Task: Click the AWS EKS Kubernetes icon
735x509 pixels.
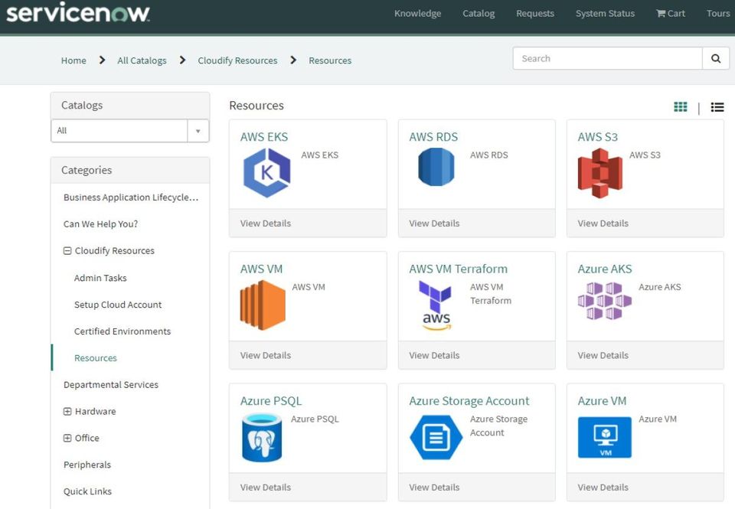Action: pos(266,173)
